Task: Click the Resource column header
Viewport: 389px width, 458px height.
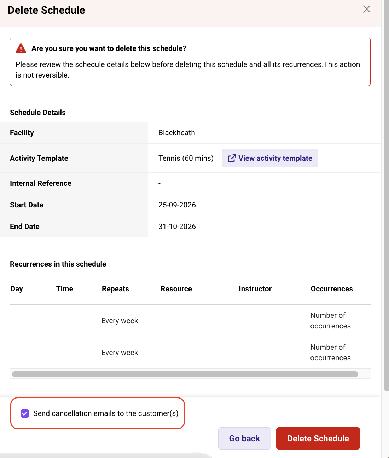Action: pos(176,289)
